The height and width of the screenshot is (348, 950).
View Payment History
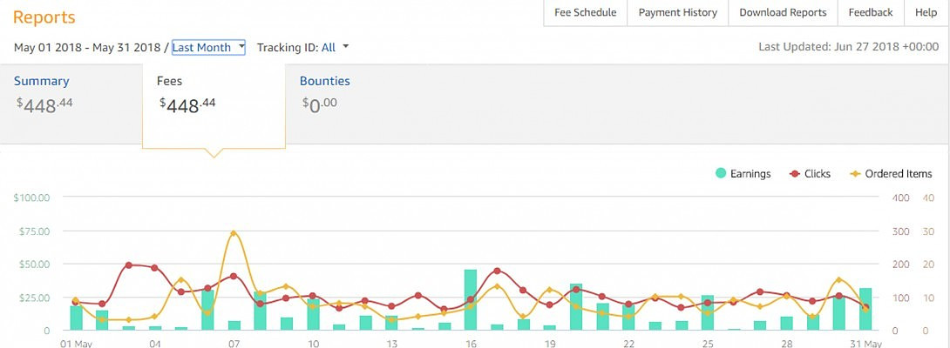pyautogui.click(x=677, y=13)
